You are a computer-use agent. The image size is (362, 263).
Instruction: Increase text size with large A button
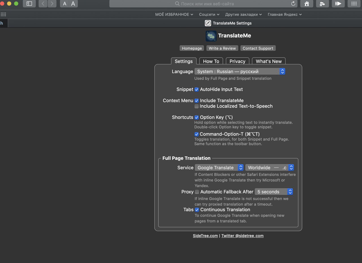tap(73, 4)
